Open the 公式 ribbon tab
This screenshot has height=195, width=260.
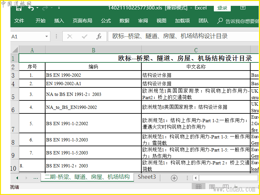106,21
